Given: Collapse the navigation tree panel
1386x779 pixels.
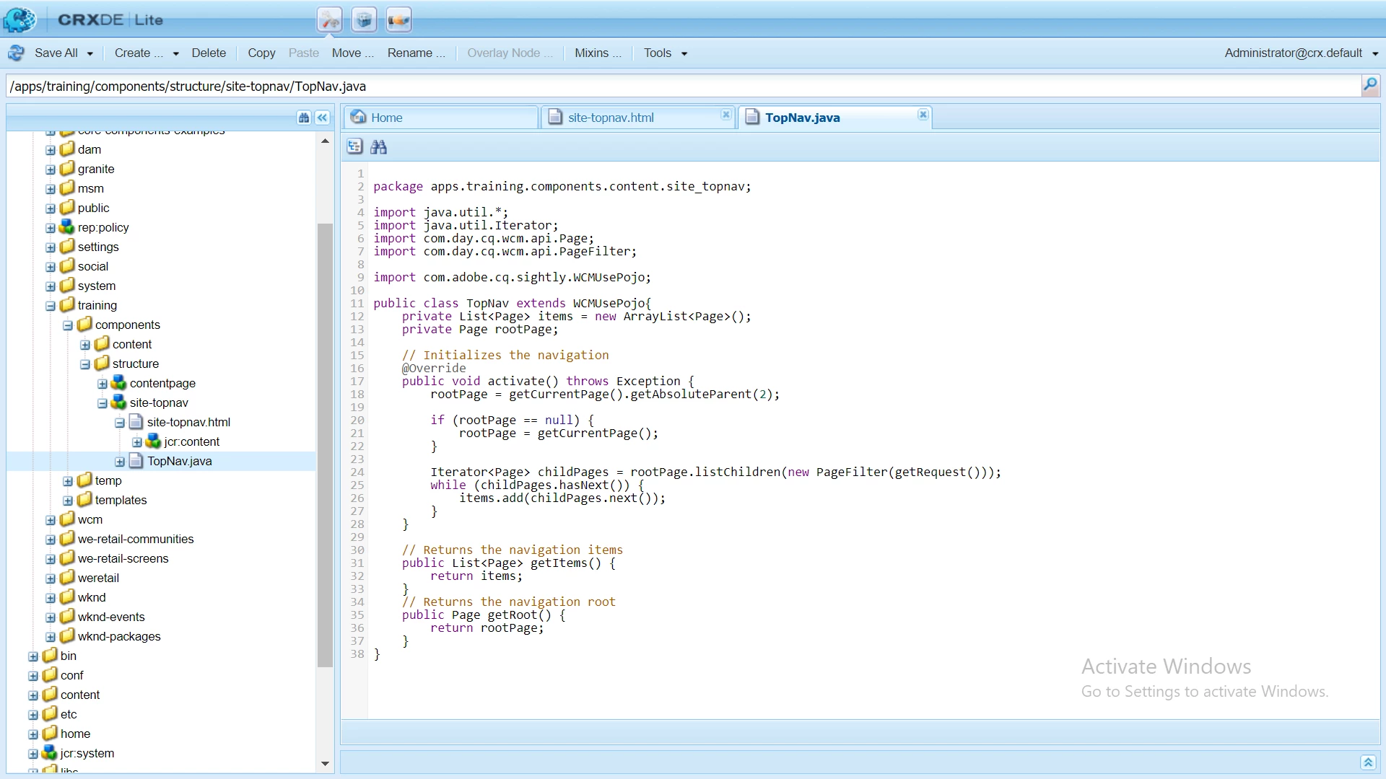Looking at the screenshot, I should pos(323,118).
